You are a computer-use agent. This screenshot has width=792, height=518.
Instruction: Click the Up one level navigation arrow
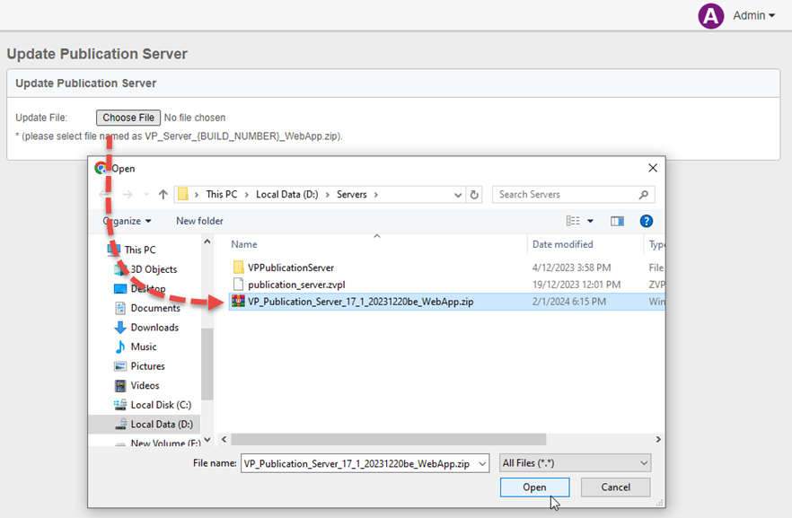163,194
